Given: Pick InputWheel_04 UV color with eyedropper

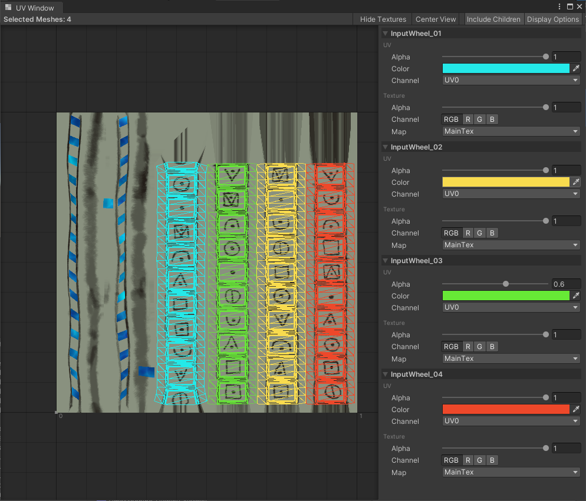Looking at the screenshot, I should [x=576, y=409].
